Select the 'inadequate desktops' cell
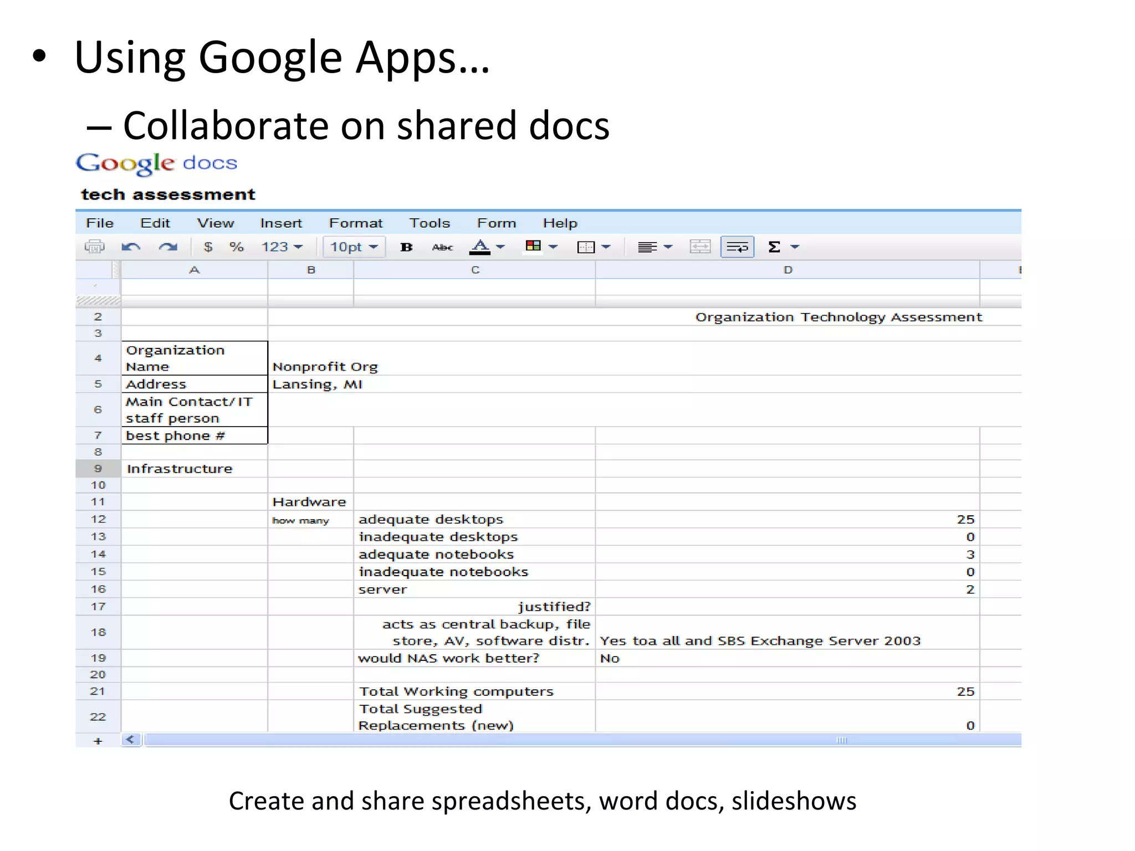This screenshot has height=851, width=1135. (x=474, y=537)
